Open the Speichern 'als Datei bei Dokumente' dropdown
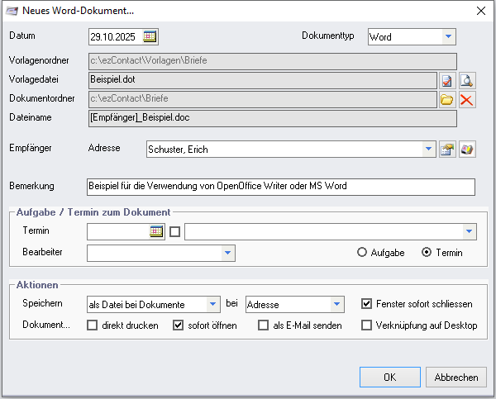Viewport: 496px width, 399px height. (213, 304)
